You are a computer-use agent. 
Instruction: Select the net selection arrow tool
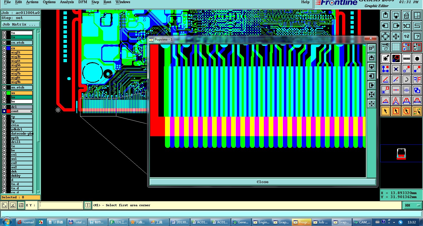pos(417,111)
